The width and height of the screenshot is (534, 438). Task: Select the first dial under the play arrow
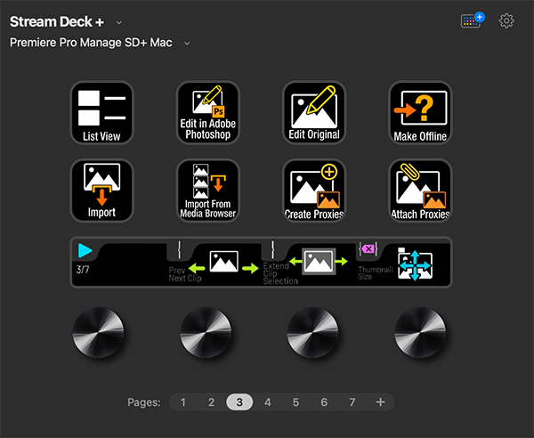click(x=99, y=332)
